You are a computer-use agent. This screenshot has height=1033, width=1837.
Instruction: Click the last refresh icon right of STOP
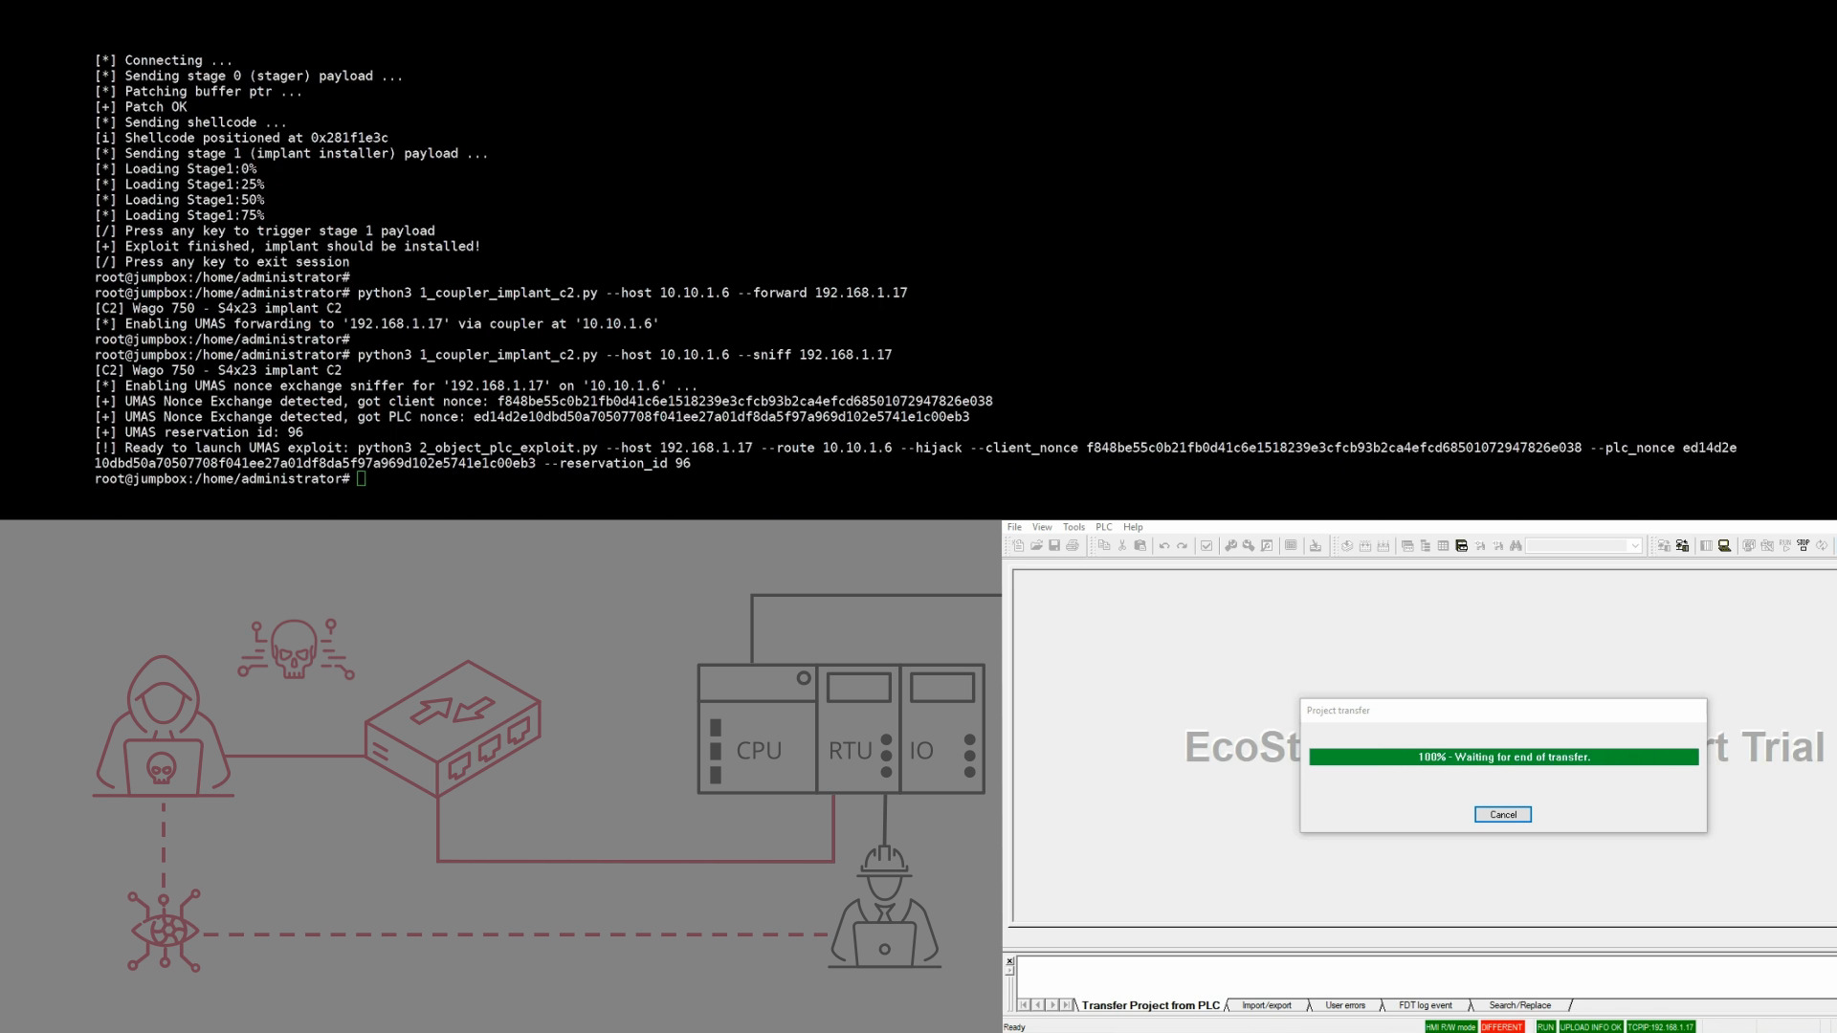click(1822, 546)
